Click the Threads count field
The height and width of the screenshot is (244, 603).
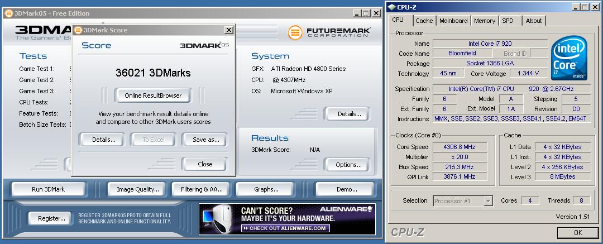coord(581,200)
